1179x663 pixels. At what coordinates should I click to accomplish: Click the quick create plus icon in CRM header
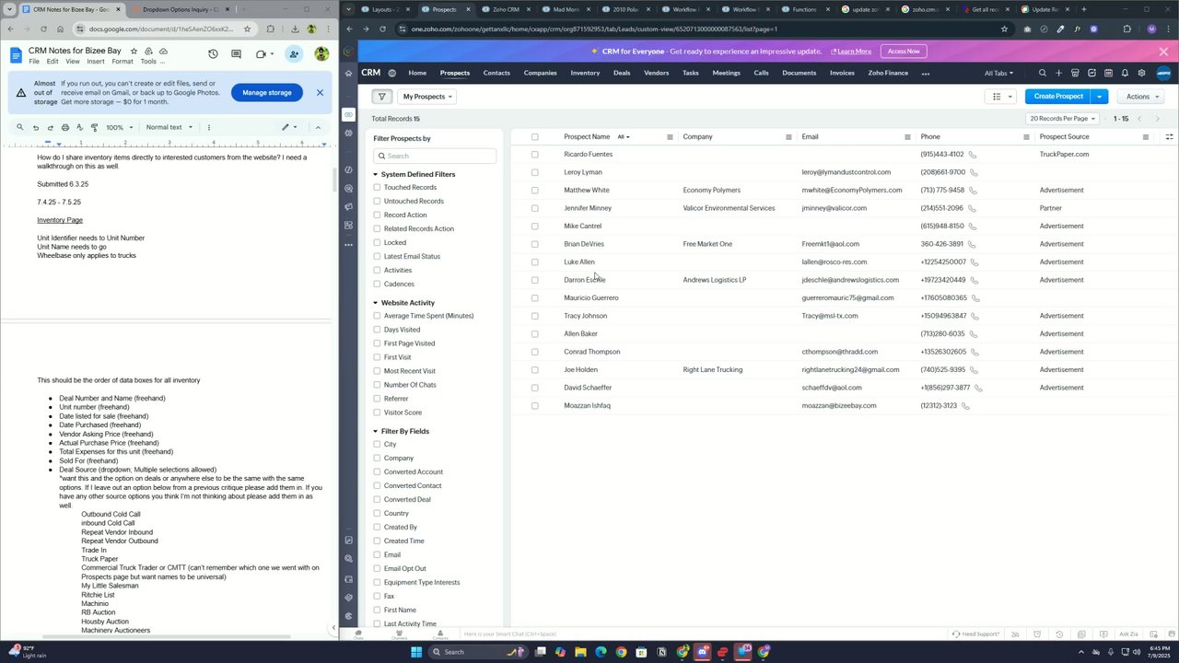click(x=1058, y=73)
